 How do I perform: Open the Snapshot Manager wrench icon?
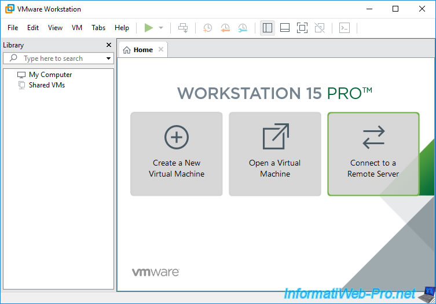click(243, 28)
